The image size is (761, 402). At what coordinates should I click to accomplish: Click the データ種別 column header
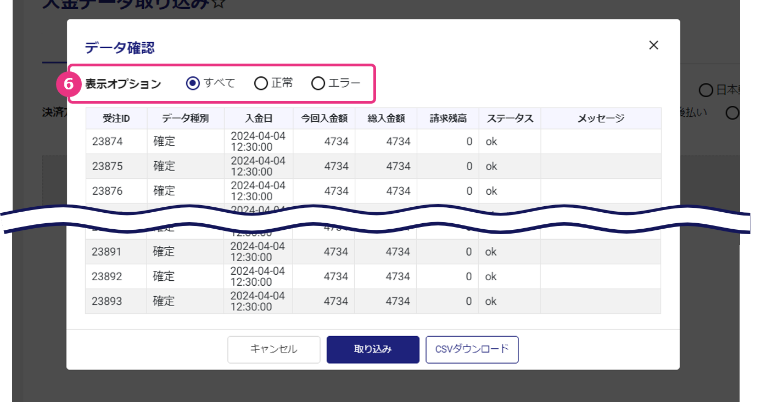pos(185,118)
